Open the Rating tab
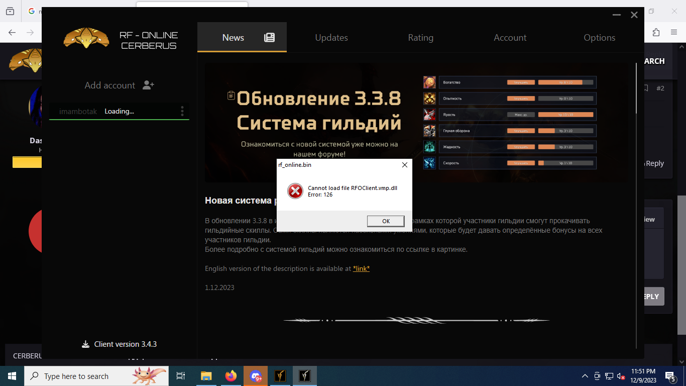 (x=421, y=38)
